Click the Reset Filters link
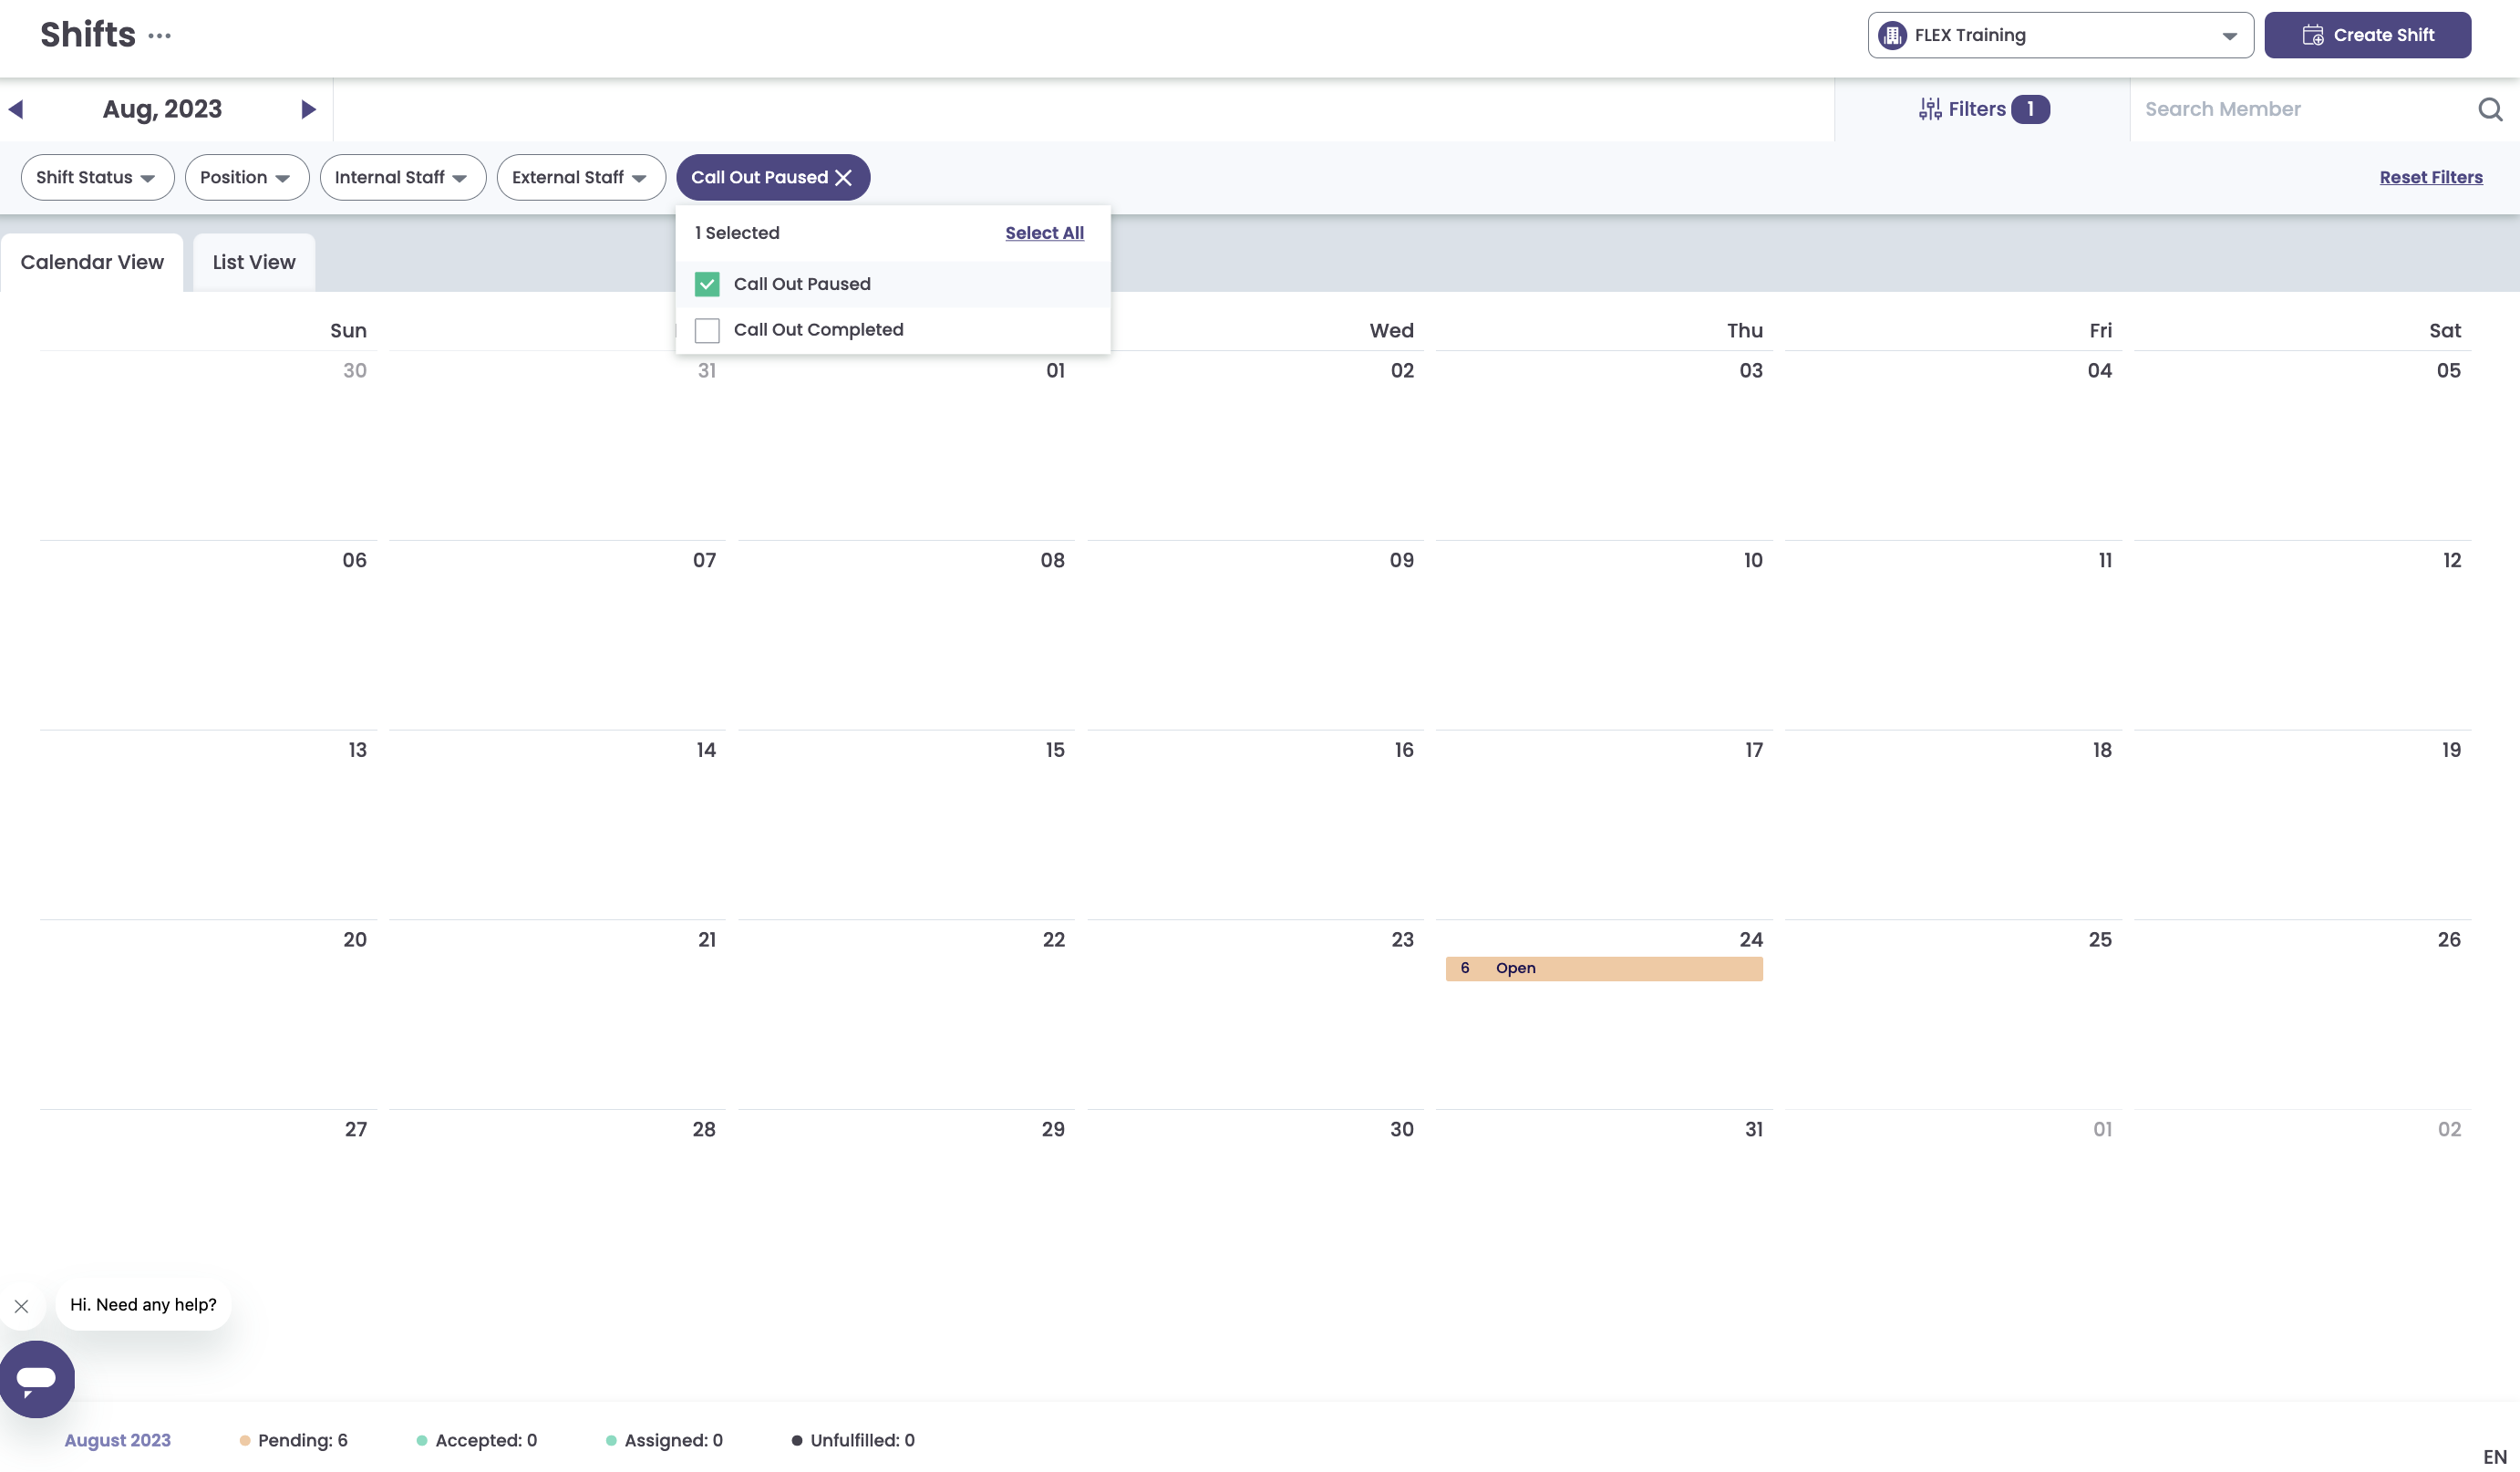Image resolution: width=2520 pixels, height=1472 pixels. (x=2431, y=177)
